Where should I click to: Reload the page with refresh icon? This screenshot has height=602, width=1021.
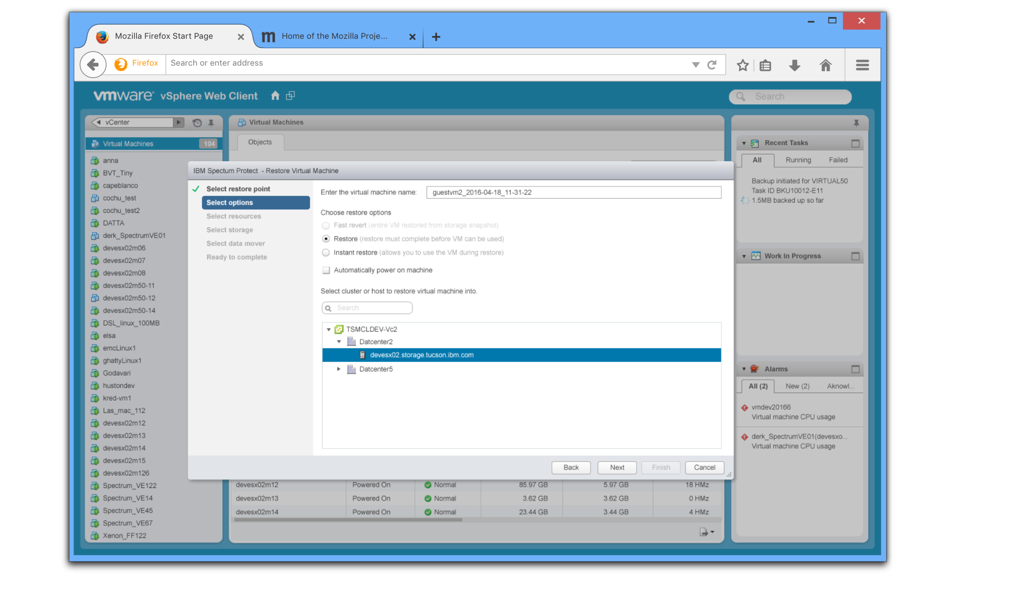point(712,65)
